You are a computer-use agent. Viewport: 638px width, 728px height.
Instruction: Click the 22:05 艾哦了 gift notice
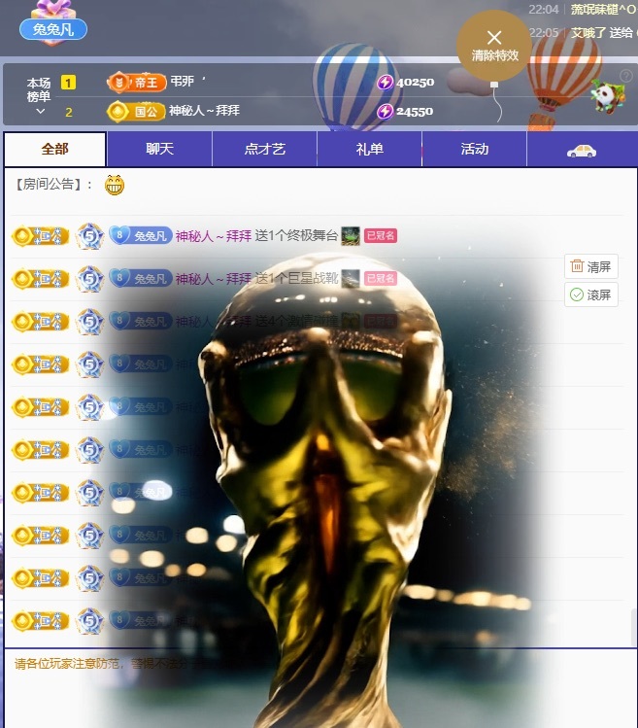click(584, 33)
